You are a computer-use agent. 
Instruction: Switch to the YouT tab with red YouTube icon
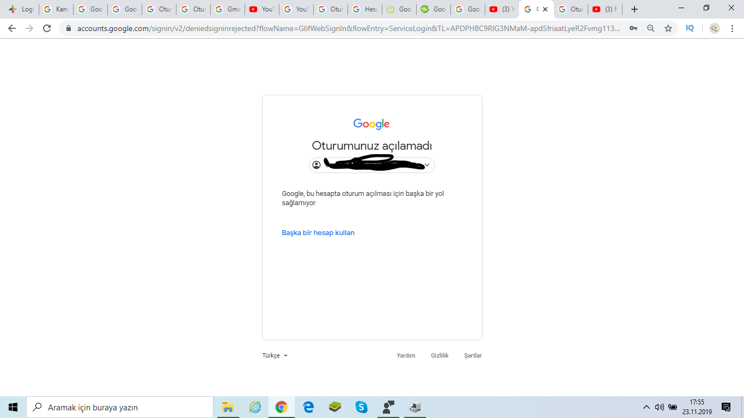pyautogui.click(x=262, y=9)
